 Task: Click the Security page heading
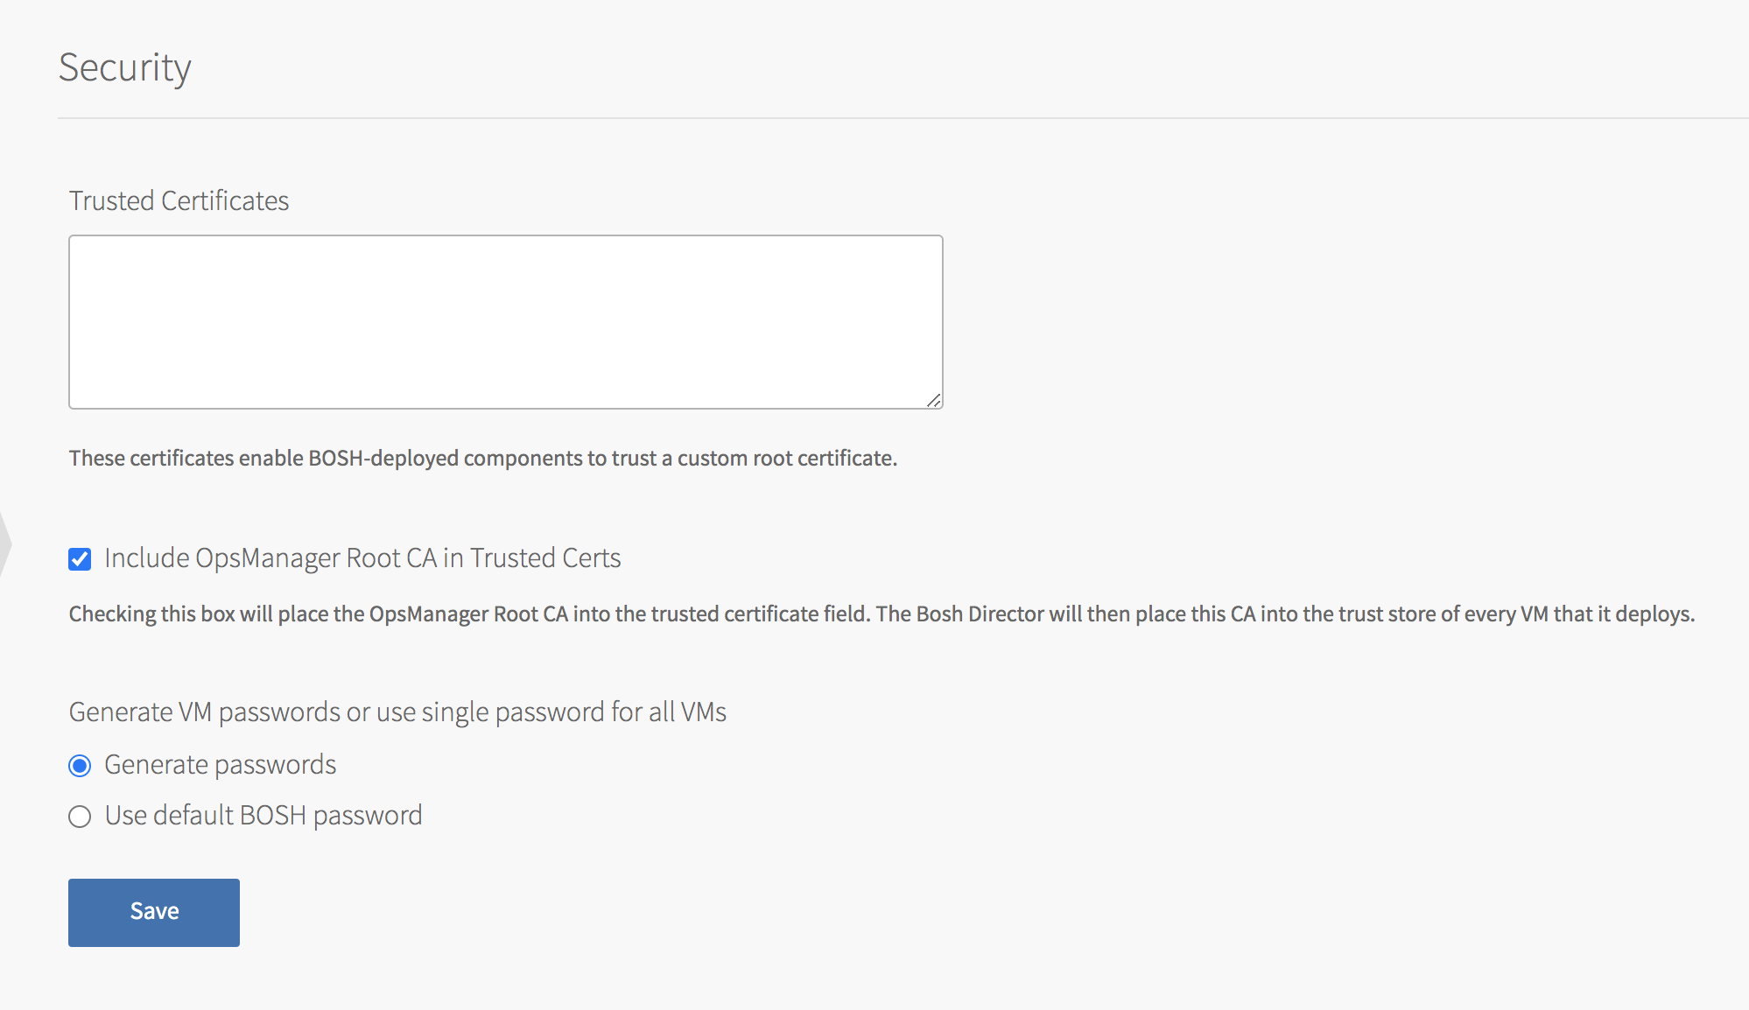125,67
